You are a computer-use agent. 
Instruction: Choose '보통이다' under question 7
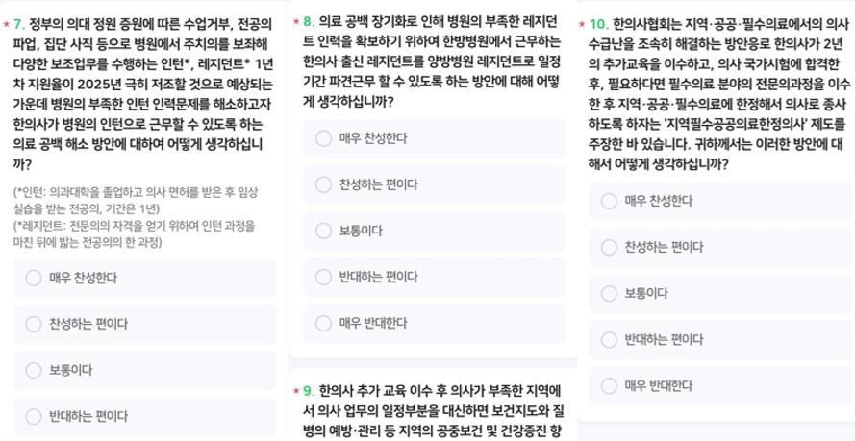[144, 370]
